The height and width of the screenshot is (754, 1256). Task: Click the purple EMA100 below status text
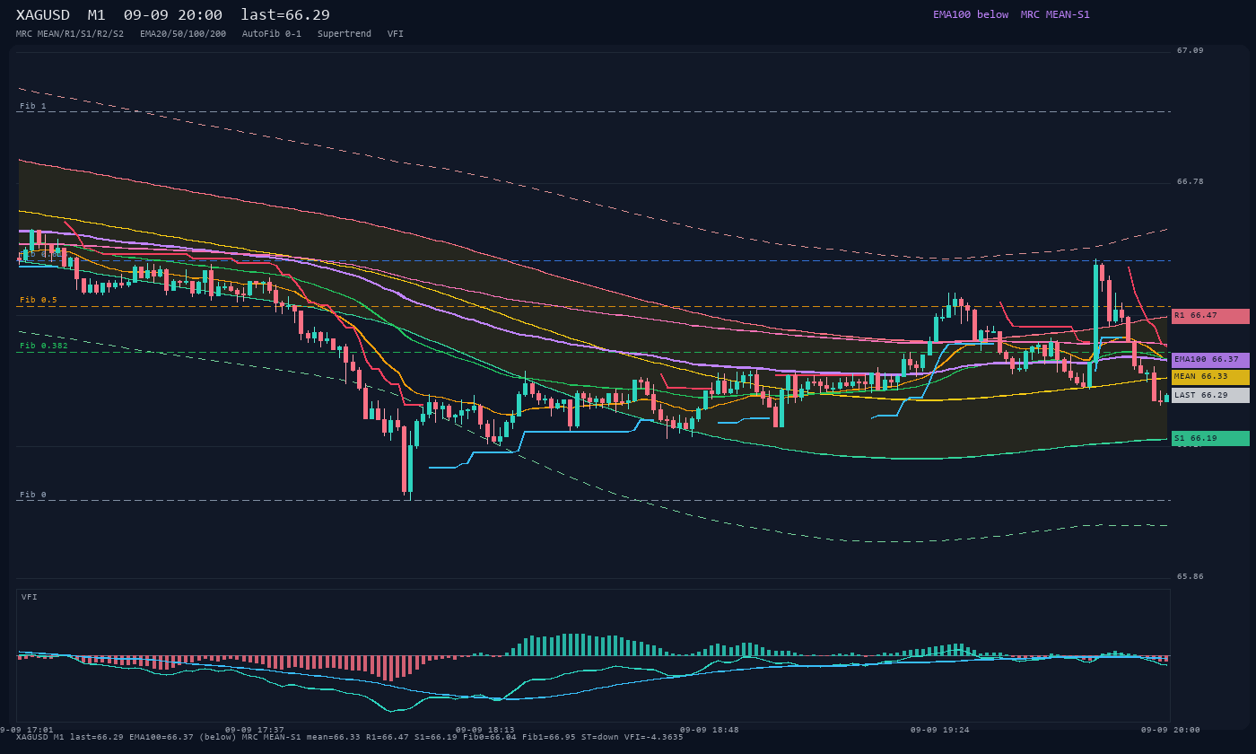(971, 14)
